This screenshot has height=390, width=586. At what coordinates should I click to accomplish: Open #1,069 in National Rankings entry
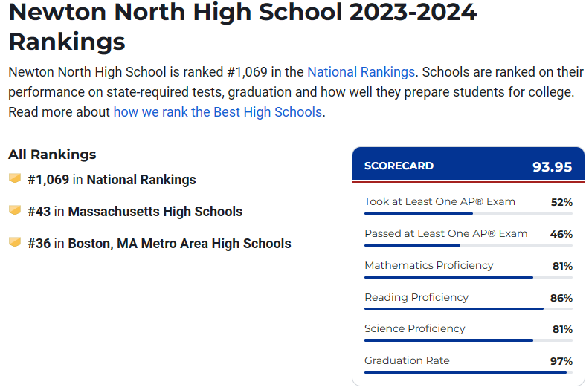point(112,180)
